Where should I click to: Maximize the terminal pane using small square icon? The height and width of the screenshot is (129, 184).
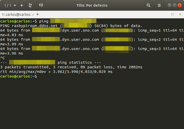tap(173, 14)
